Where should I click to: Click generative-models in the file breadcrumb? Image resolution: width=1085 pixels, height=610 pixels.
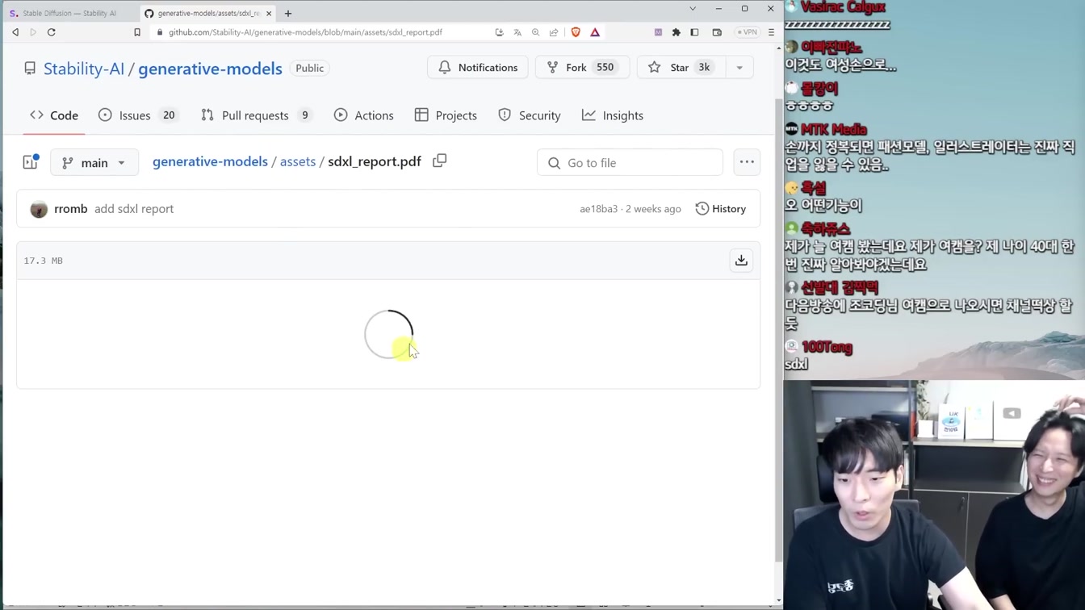(x=210, y=161)
